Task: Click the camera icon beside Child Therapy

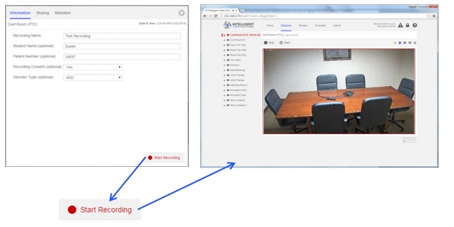Action: click(228, 75)
